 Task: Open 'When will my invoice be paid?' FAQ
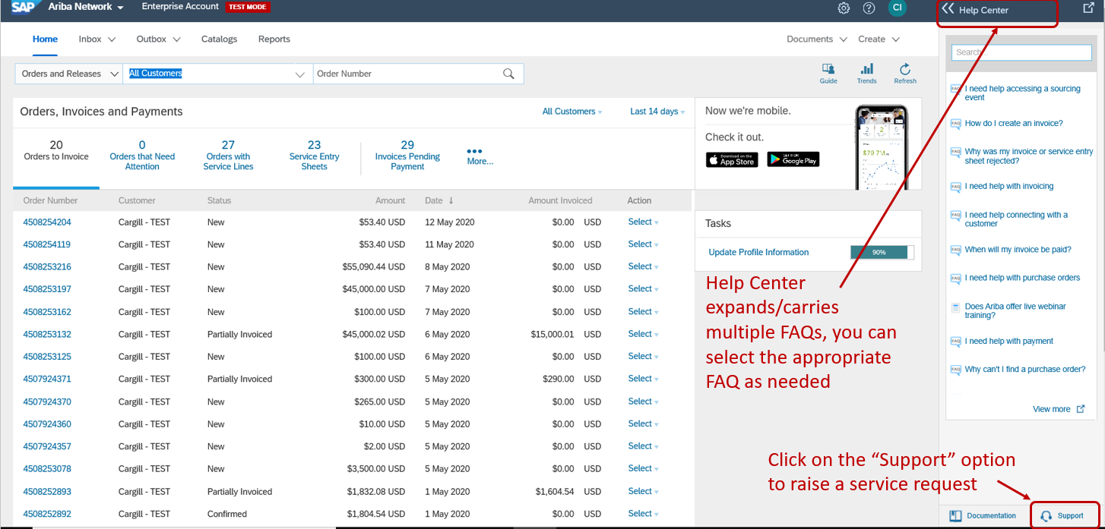[x=1018, y=250]
